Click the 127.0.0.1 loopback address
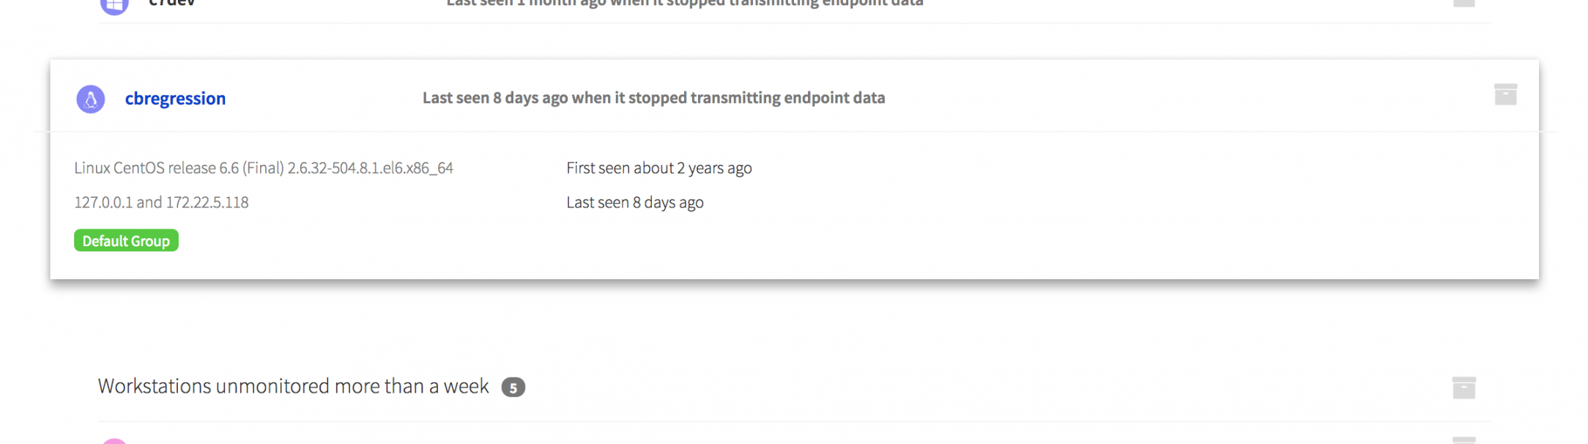This screenshot has width=1588, height=444. tap(103, 202)
